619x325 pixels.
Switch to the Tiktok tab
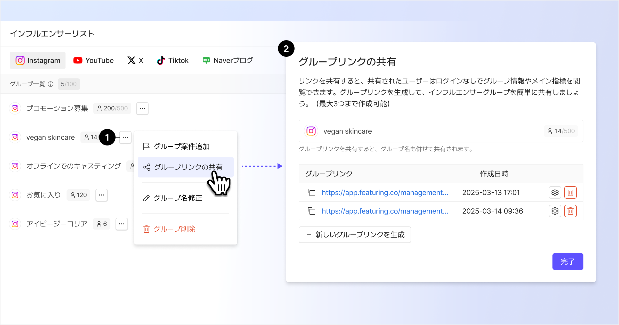coord(173,60)
